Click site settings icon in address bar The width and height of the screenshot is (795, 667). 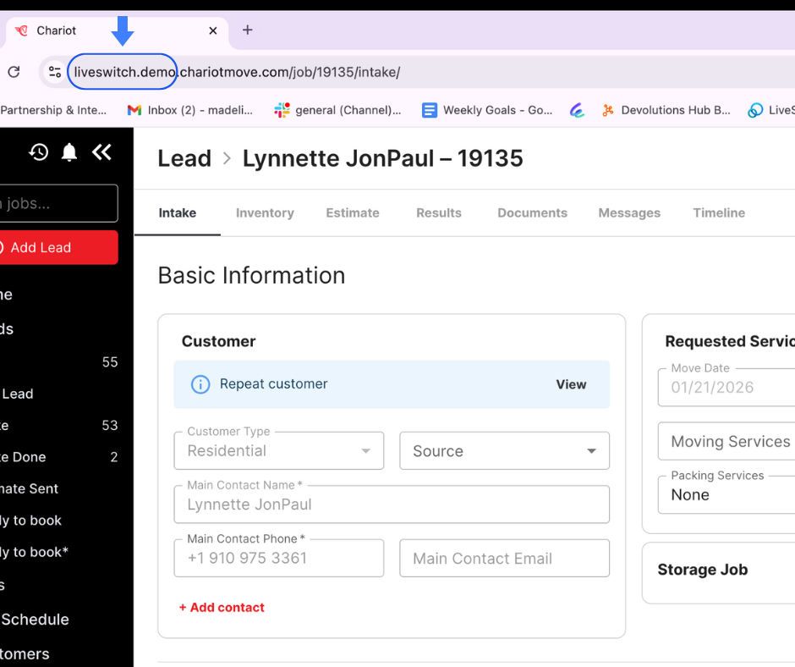[x=55, y=72]
